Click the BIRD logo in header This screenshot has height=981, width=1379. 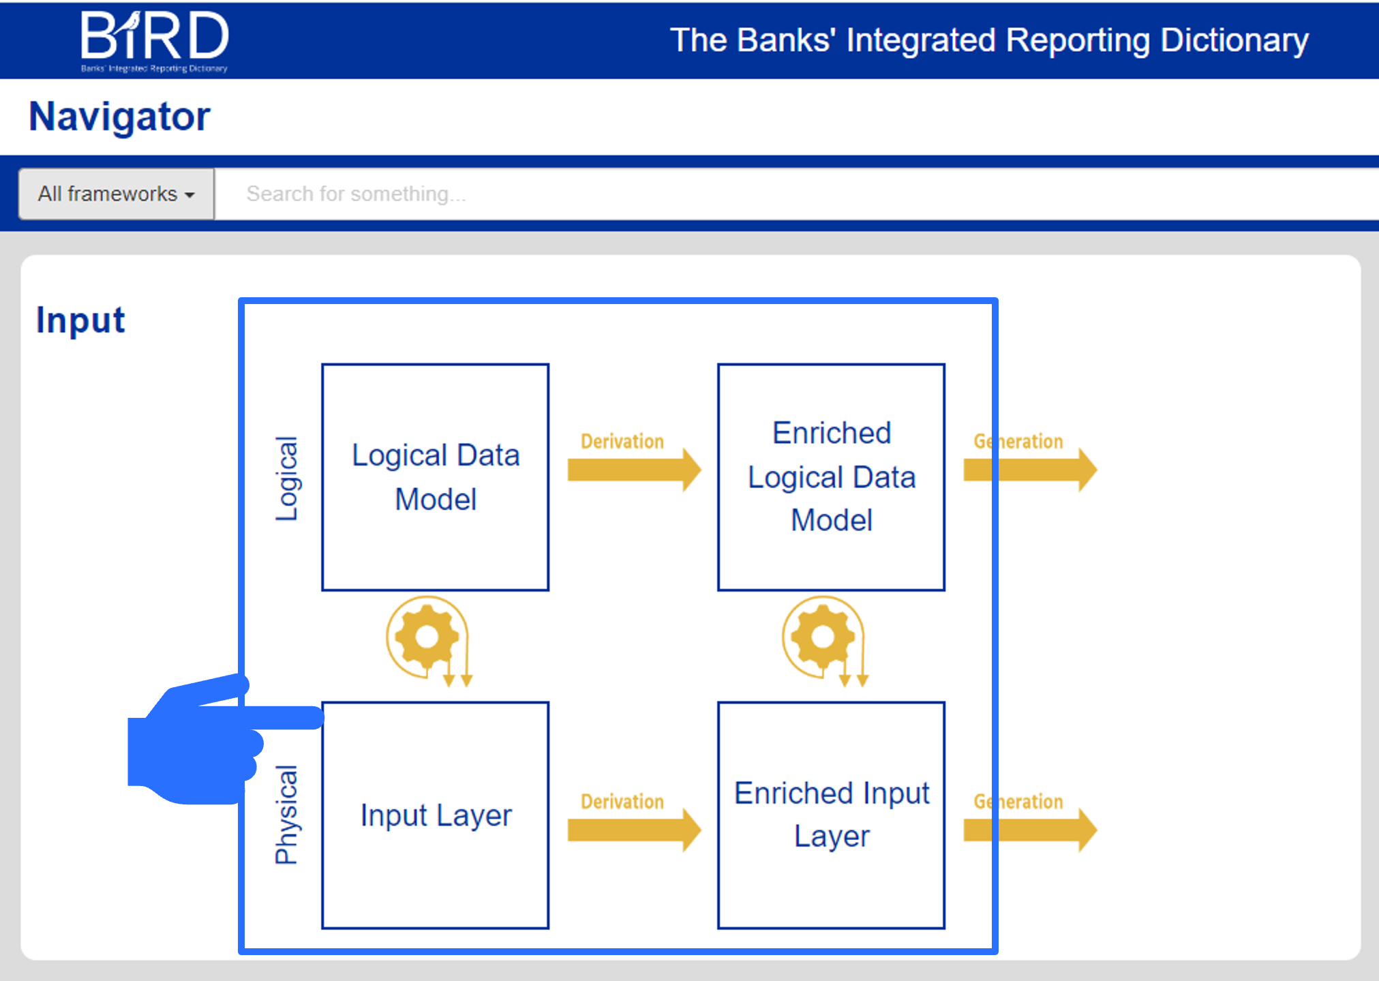pos(155,40)
